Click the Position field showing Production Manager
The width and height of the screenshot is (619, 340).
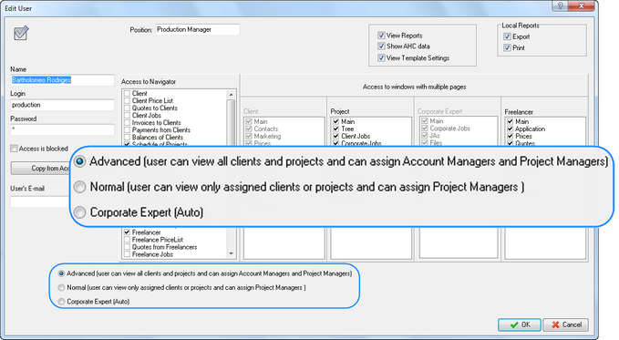198,29
